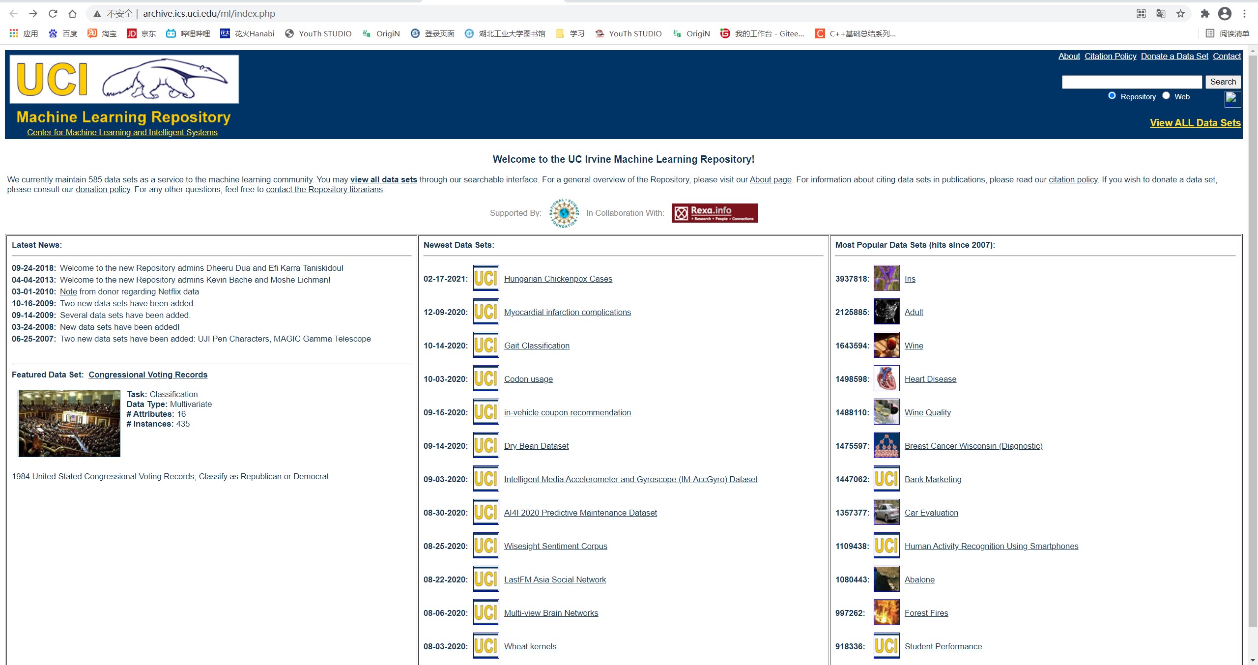This screenshot has height=665, width=1258.
Task: Click the repository search input field
Action: point(1131,82)
